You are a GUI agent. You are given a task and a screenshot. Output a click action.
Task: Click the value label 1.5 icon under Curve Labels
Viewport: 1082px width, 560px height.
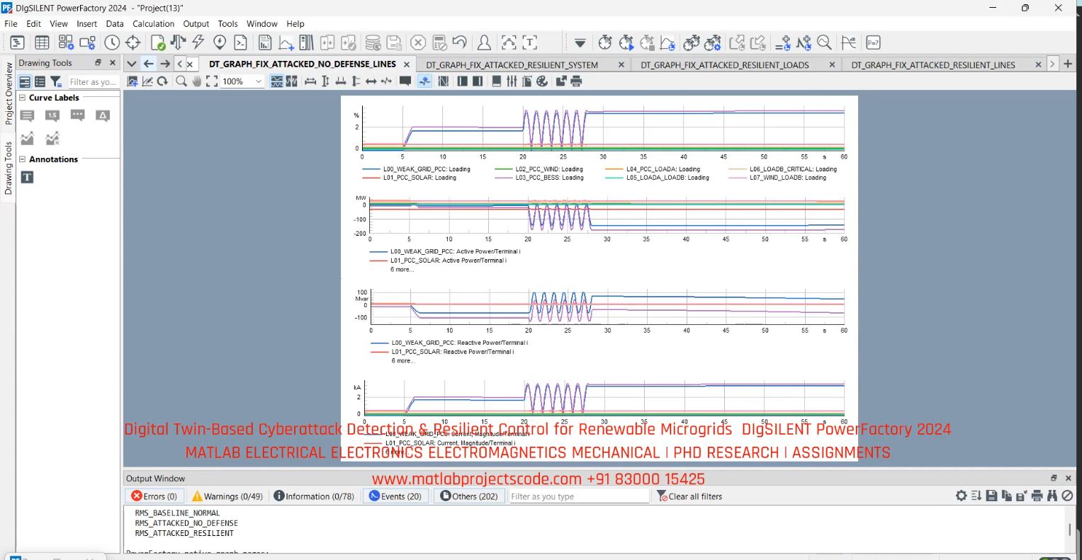coord(52,115)
